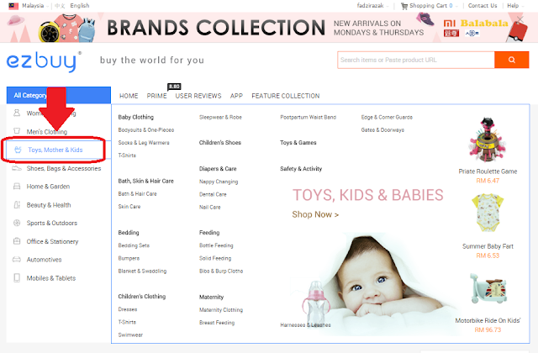Click the shopping cart icon
This screenshot has height=353, width=538.
pyautogui.click(x=404, y=6)
